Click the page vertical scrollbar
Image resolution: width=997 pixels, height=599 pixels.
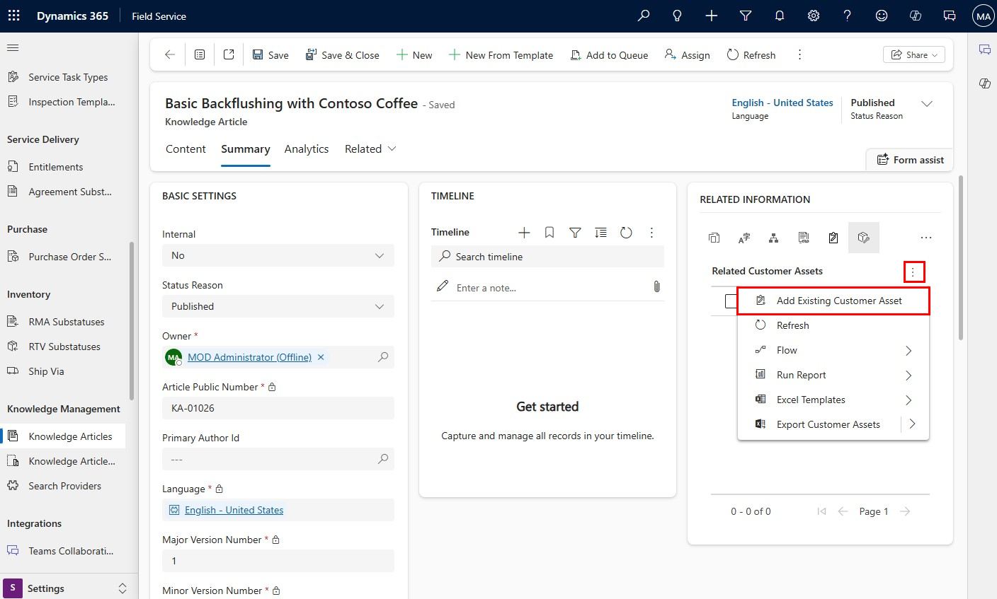coord(960,258)
